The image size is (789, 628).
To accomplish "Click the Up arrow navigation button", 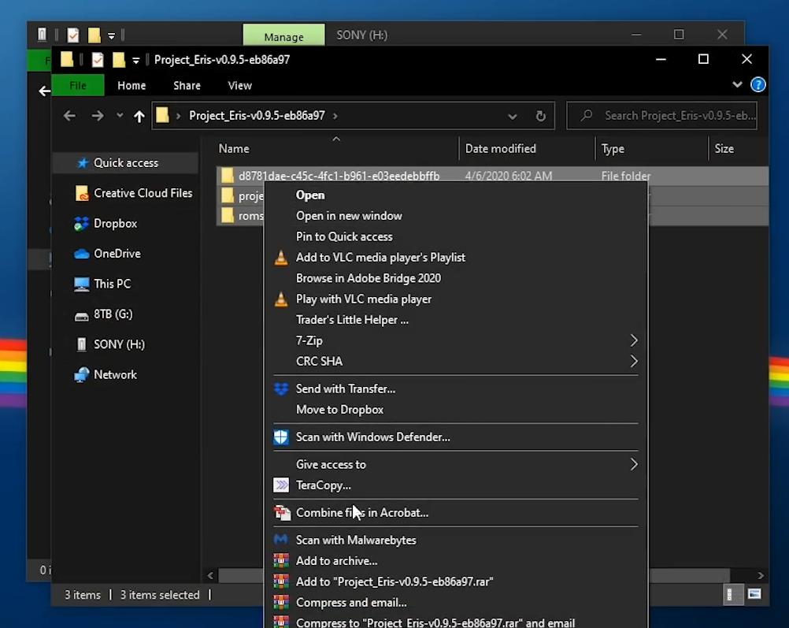I will 139,116.
